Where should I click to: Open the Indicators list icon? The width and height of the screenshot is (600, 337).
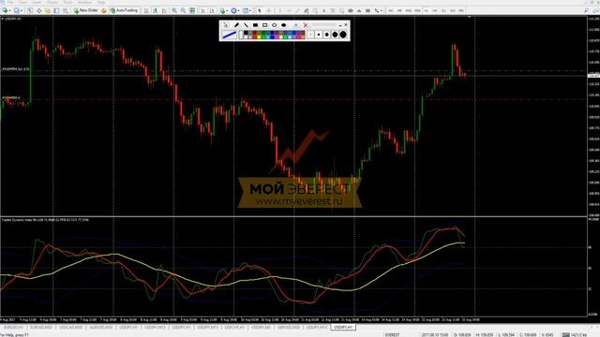tap(222, 10)
